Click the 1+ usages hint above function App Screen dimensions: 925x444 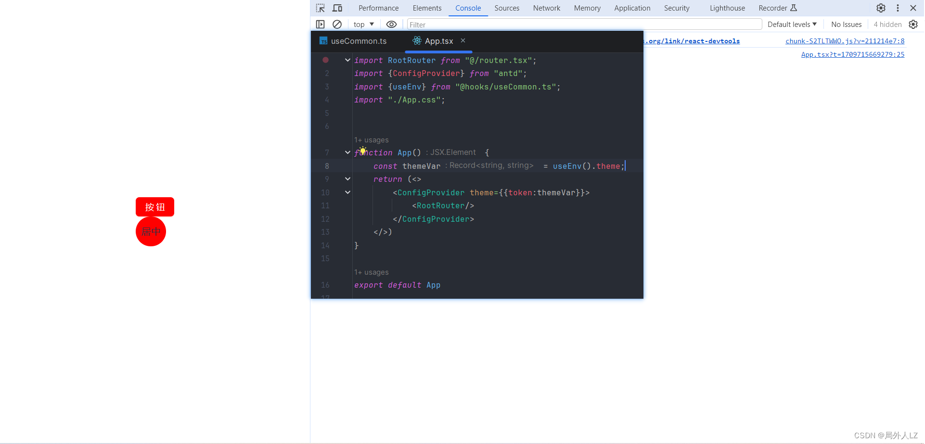point(372,140)
